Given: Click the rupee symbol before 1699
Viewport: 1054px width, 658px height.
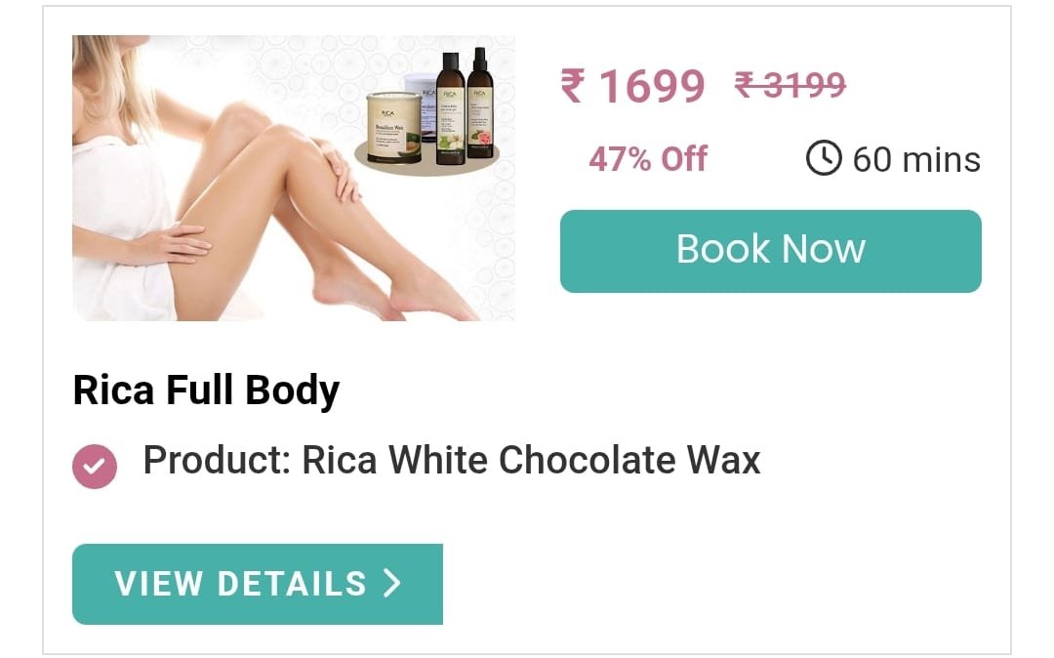Looking at the screenshot, I should [574, 86].
